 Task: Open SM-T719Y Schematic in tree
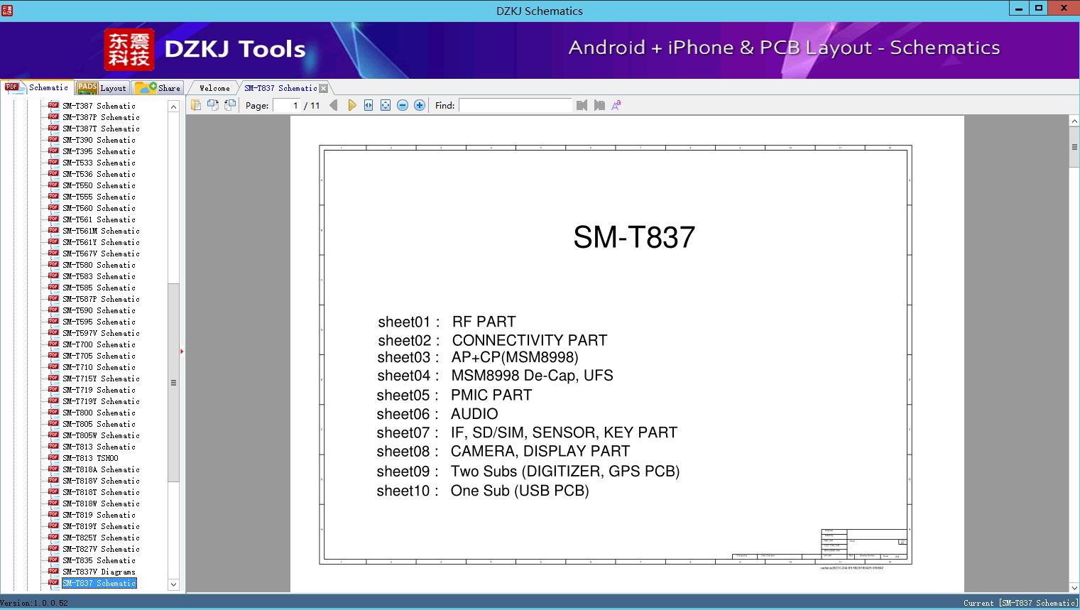101,401
